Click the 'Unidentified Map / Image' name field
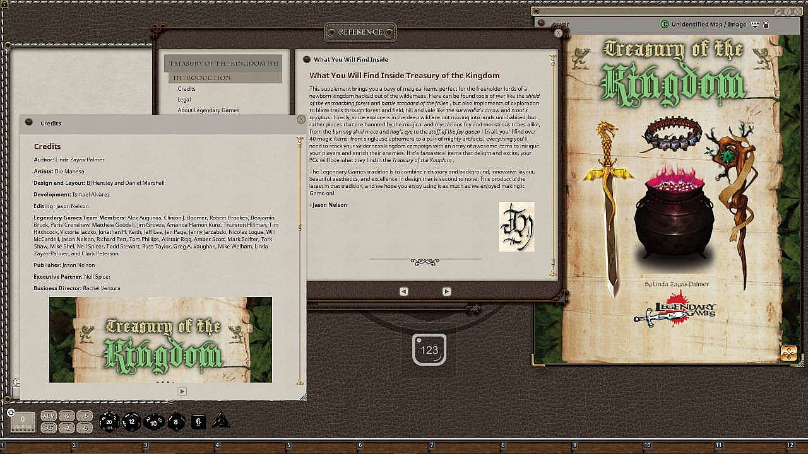This screenshot has width=808, height=454. 709,25
